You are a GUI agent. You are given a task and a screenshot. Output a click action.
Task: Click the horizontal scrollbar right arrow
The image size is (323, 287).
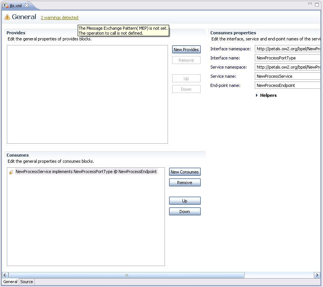[317, 275]
